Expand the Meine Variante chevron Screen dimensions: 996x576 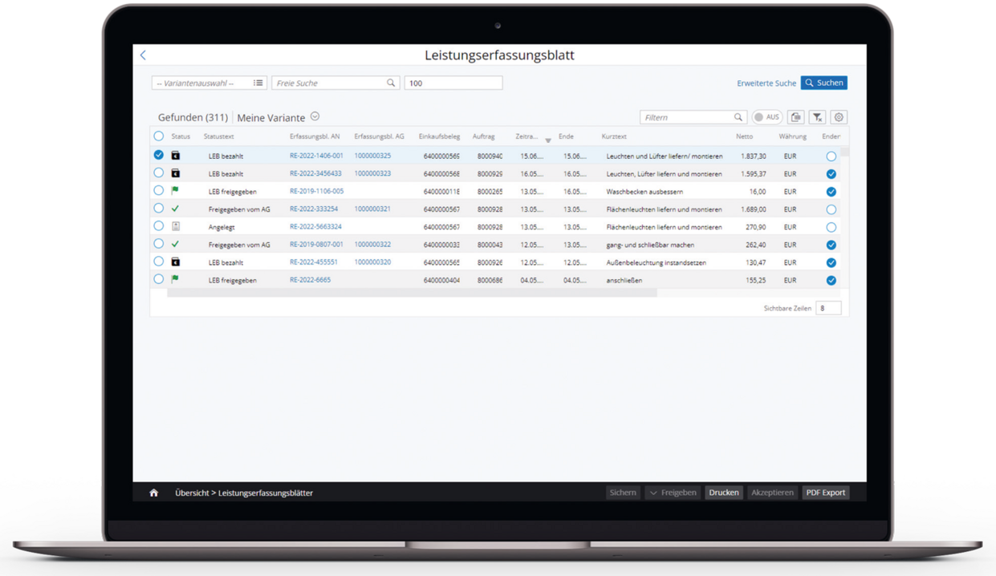click(315, 116)
